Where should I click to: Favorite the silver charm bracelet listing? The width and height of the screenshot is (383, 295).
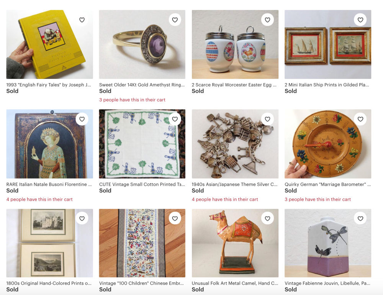(267, 119)
